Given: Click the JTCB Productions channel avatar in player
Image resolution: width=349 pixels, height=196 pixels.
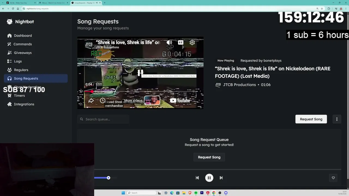Looking at the screenshot, I should click(x=89, y=45).
